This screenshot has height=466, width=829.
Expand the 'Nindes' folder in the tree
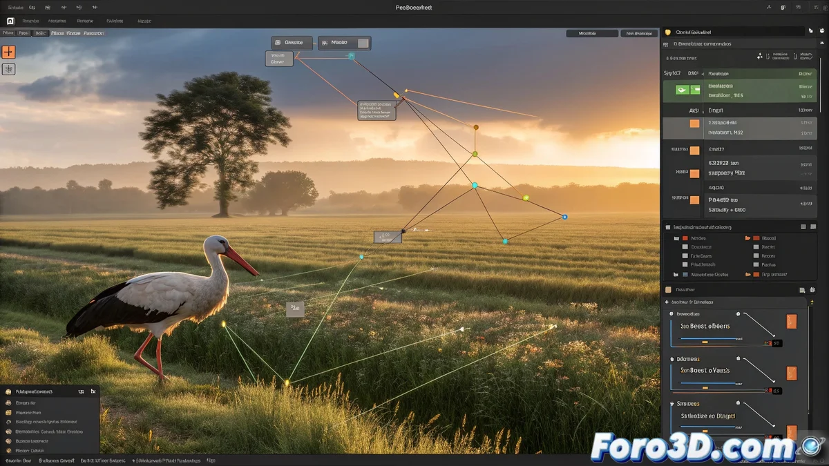(676, 238)
